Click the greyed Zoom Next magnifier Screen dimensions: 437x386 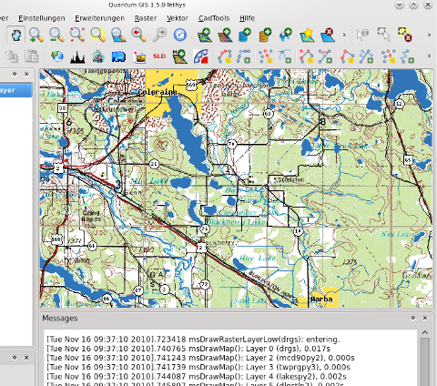(159, 36)
